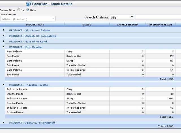Click the value 14 in Euro Palette To-be-Repaired row
The width and height of the screenshot is (181, 133).
coord(172,70)
